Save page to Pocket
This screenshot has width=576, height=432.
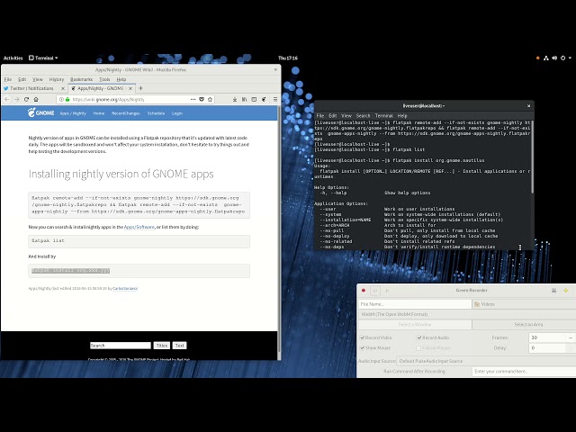point(202,99)
